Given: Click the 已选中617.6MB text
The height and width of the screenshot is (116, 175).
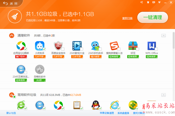Looking at the screenshot, I should coord(72,95).
